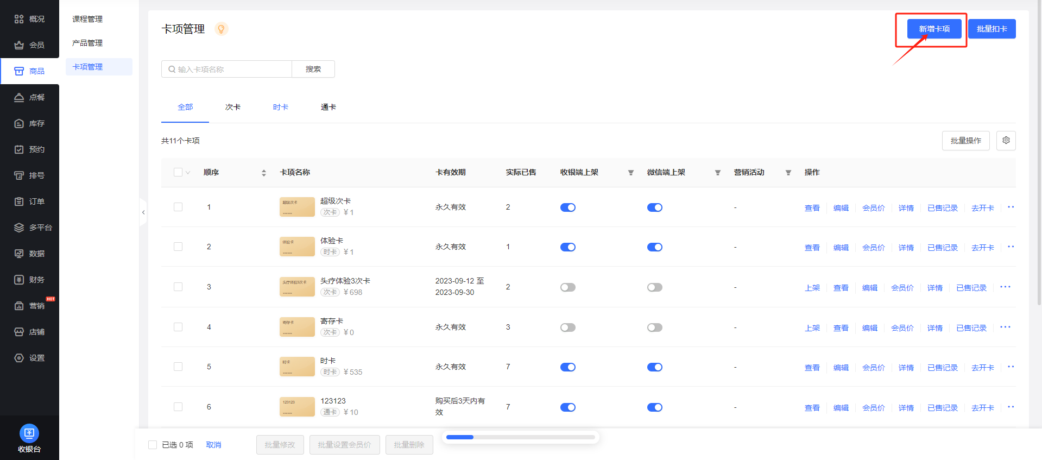Viewport: 1042px width, 460px height.
Task: Open 已售记录 for the 时卡 row
Action: (942, 368)
